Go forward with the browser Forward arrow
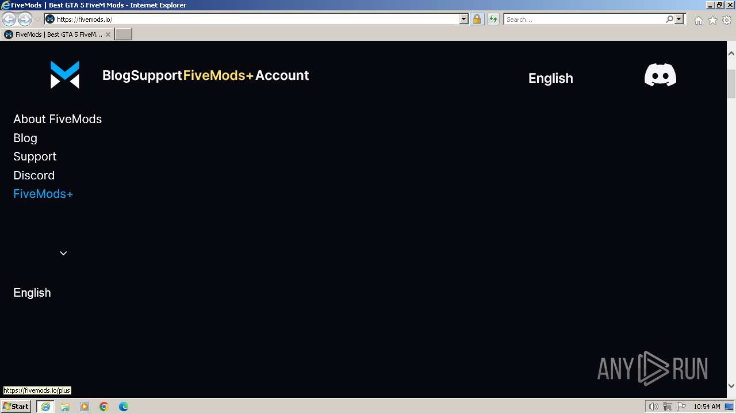 [x=25, y=19]
